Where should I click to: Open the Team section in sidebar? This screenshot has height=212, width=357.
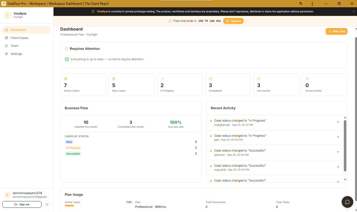point(26,46)
